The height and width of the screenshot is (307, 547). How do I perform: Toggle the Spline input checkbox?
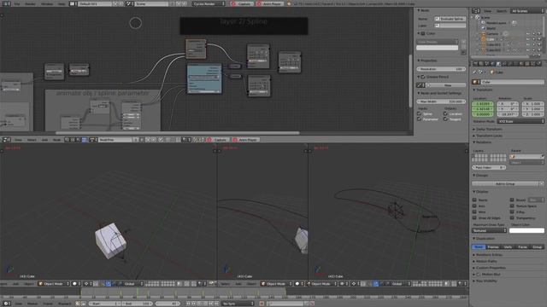[419, 113]
